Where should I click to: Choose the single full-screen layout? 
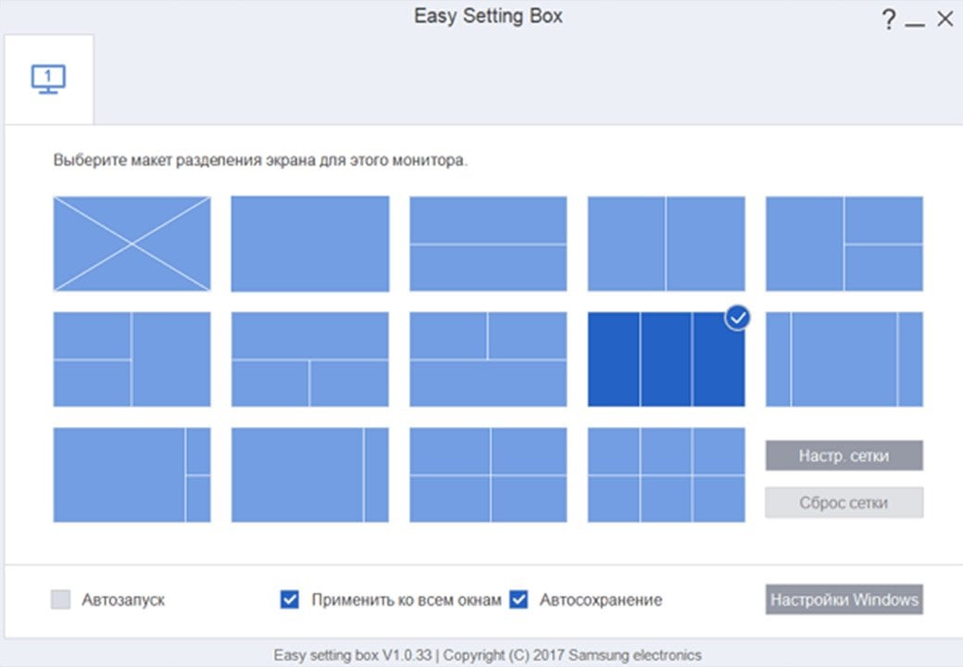(x=310, y=244)
